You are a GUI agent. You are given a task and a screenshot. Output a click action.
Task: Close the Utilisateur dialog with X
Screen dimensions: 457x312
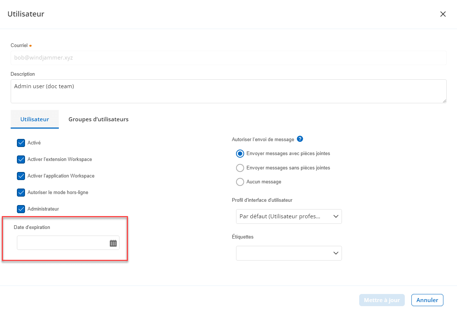pos(443,14)
